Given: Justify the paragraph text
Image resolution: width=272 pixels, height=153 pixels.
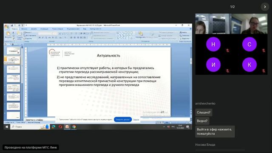Looking at the screenshot, I should (81, 38).
